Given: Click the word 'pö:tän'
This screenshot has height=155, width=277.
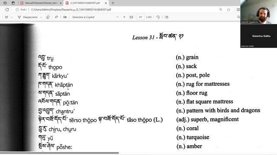Looking at the screenshot, I should click(x=70, y=102).
